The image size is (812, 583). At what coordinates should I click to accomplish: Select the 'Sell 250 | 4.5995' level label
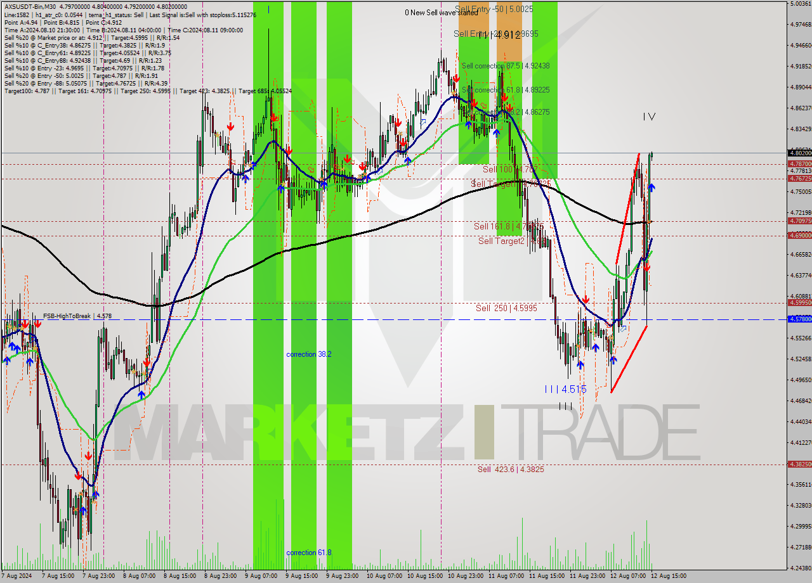(506, 308)
